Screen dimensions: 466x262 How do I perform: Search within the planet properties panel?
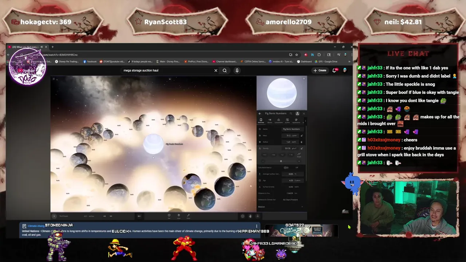point(291,114)
